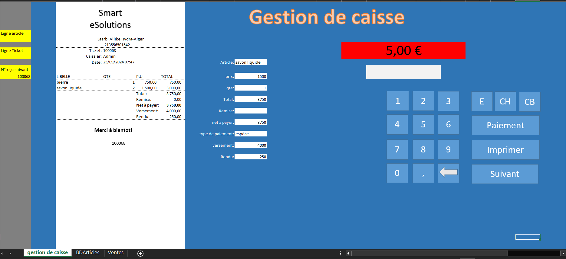The height and width of the screenshot is (259, 566).
Task: Click the selected empty cell outlined in green
Action: click(x=528, y=237)
